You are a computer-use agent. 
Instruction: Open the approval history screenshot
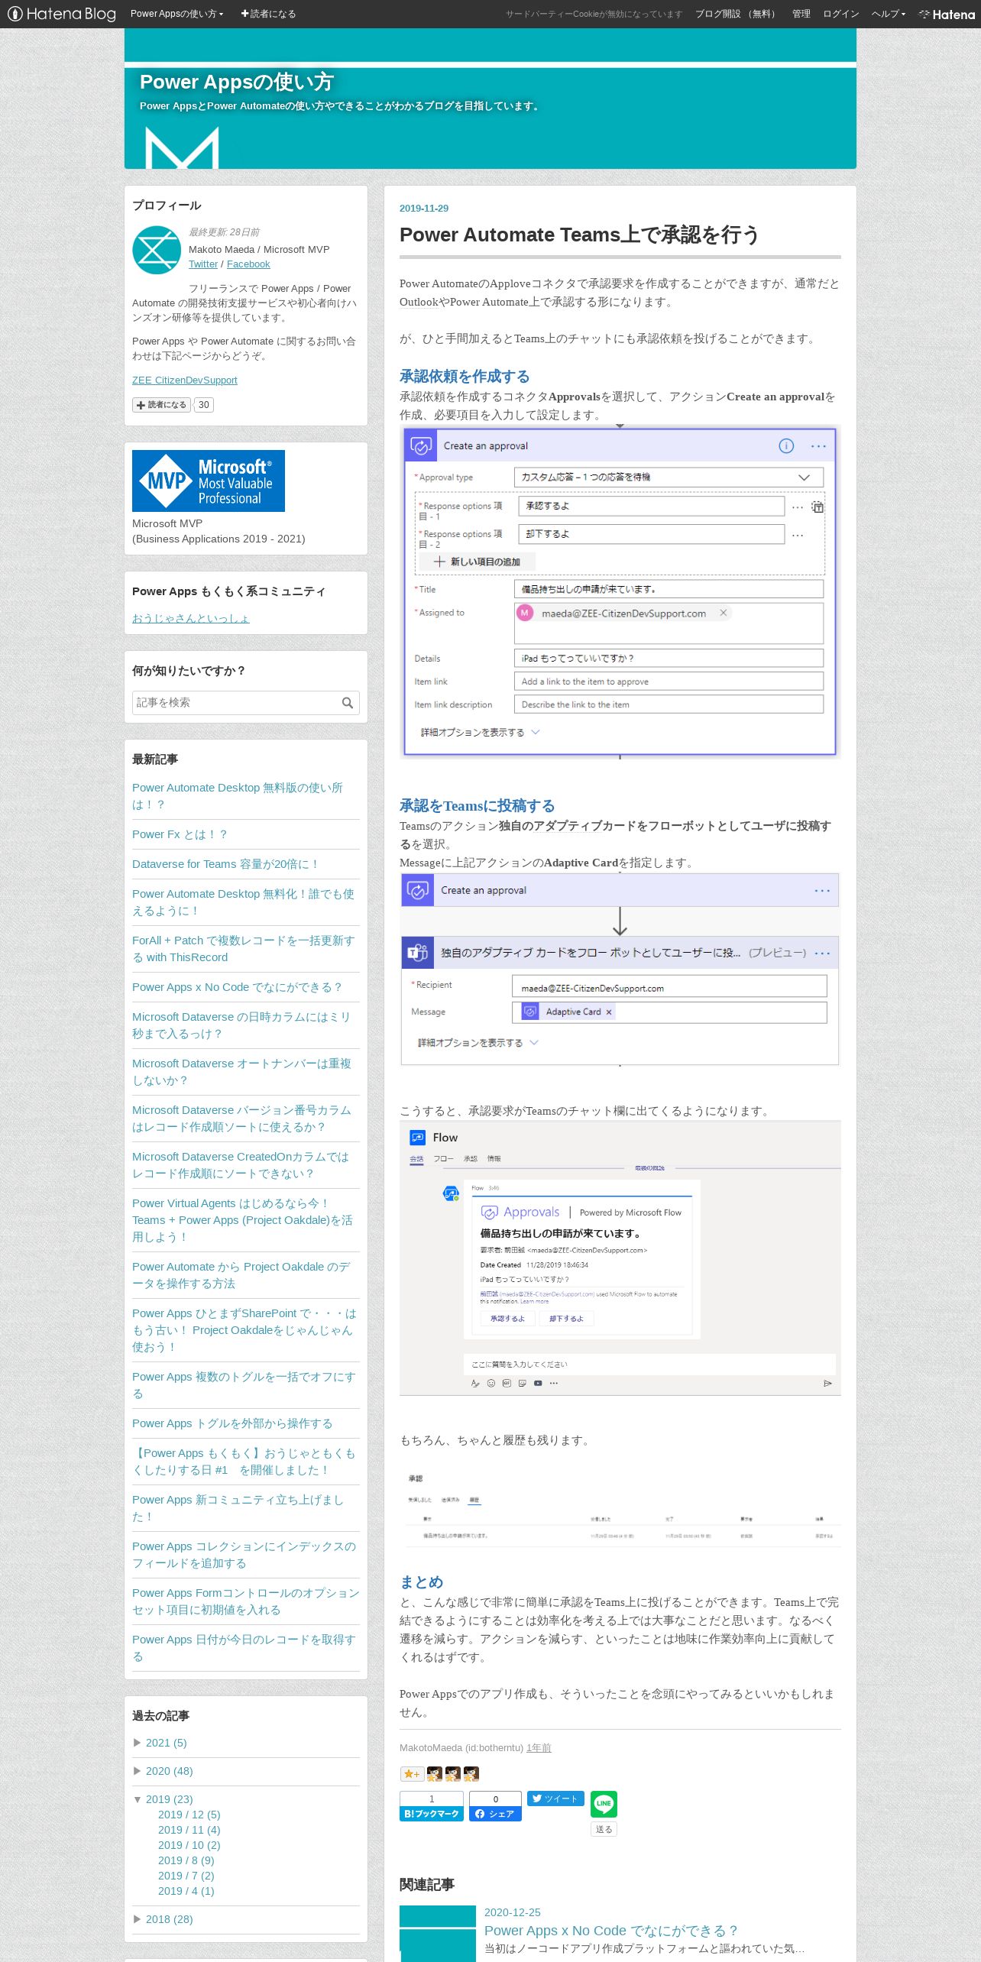(620, 1507)
